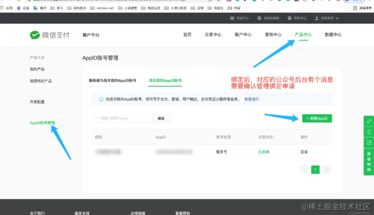Viewport: 374px width, 215px height.
Task: Click the 客服帮助 footer heading
Action: [183, 213]
